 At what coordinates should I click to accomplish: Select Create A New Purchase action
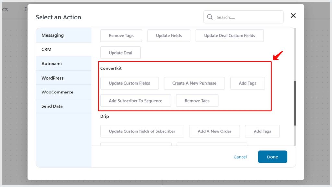(194, 83)
